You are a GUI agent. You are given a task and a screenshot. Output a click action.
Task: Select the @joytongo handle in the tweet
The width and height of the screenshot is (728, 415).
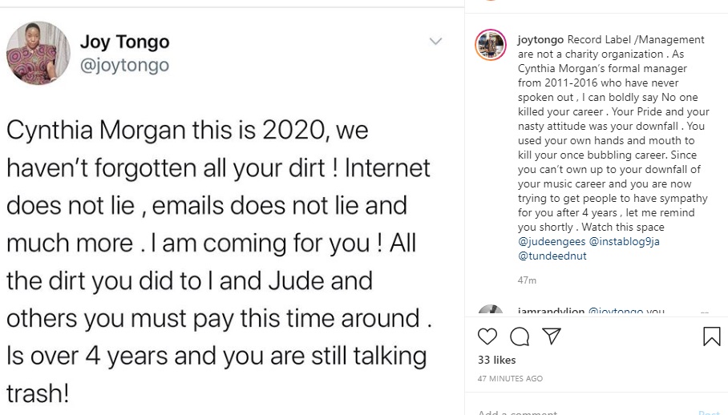[x=124, y=66]
